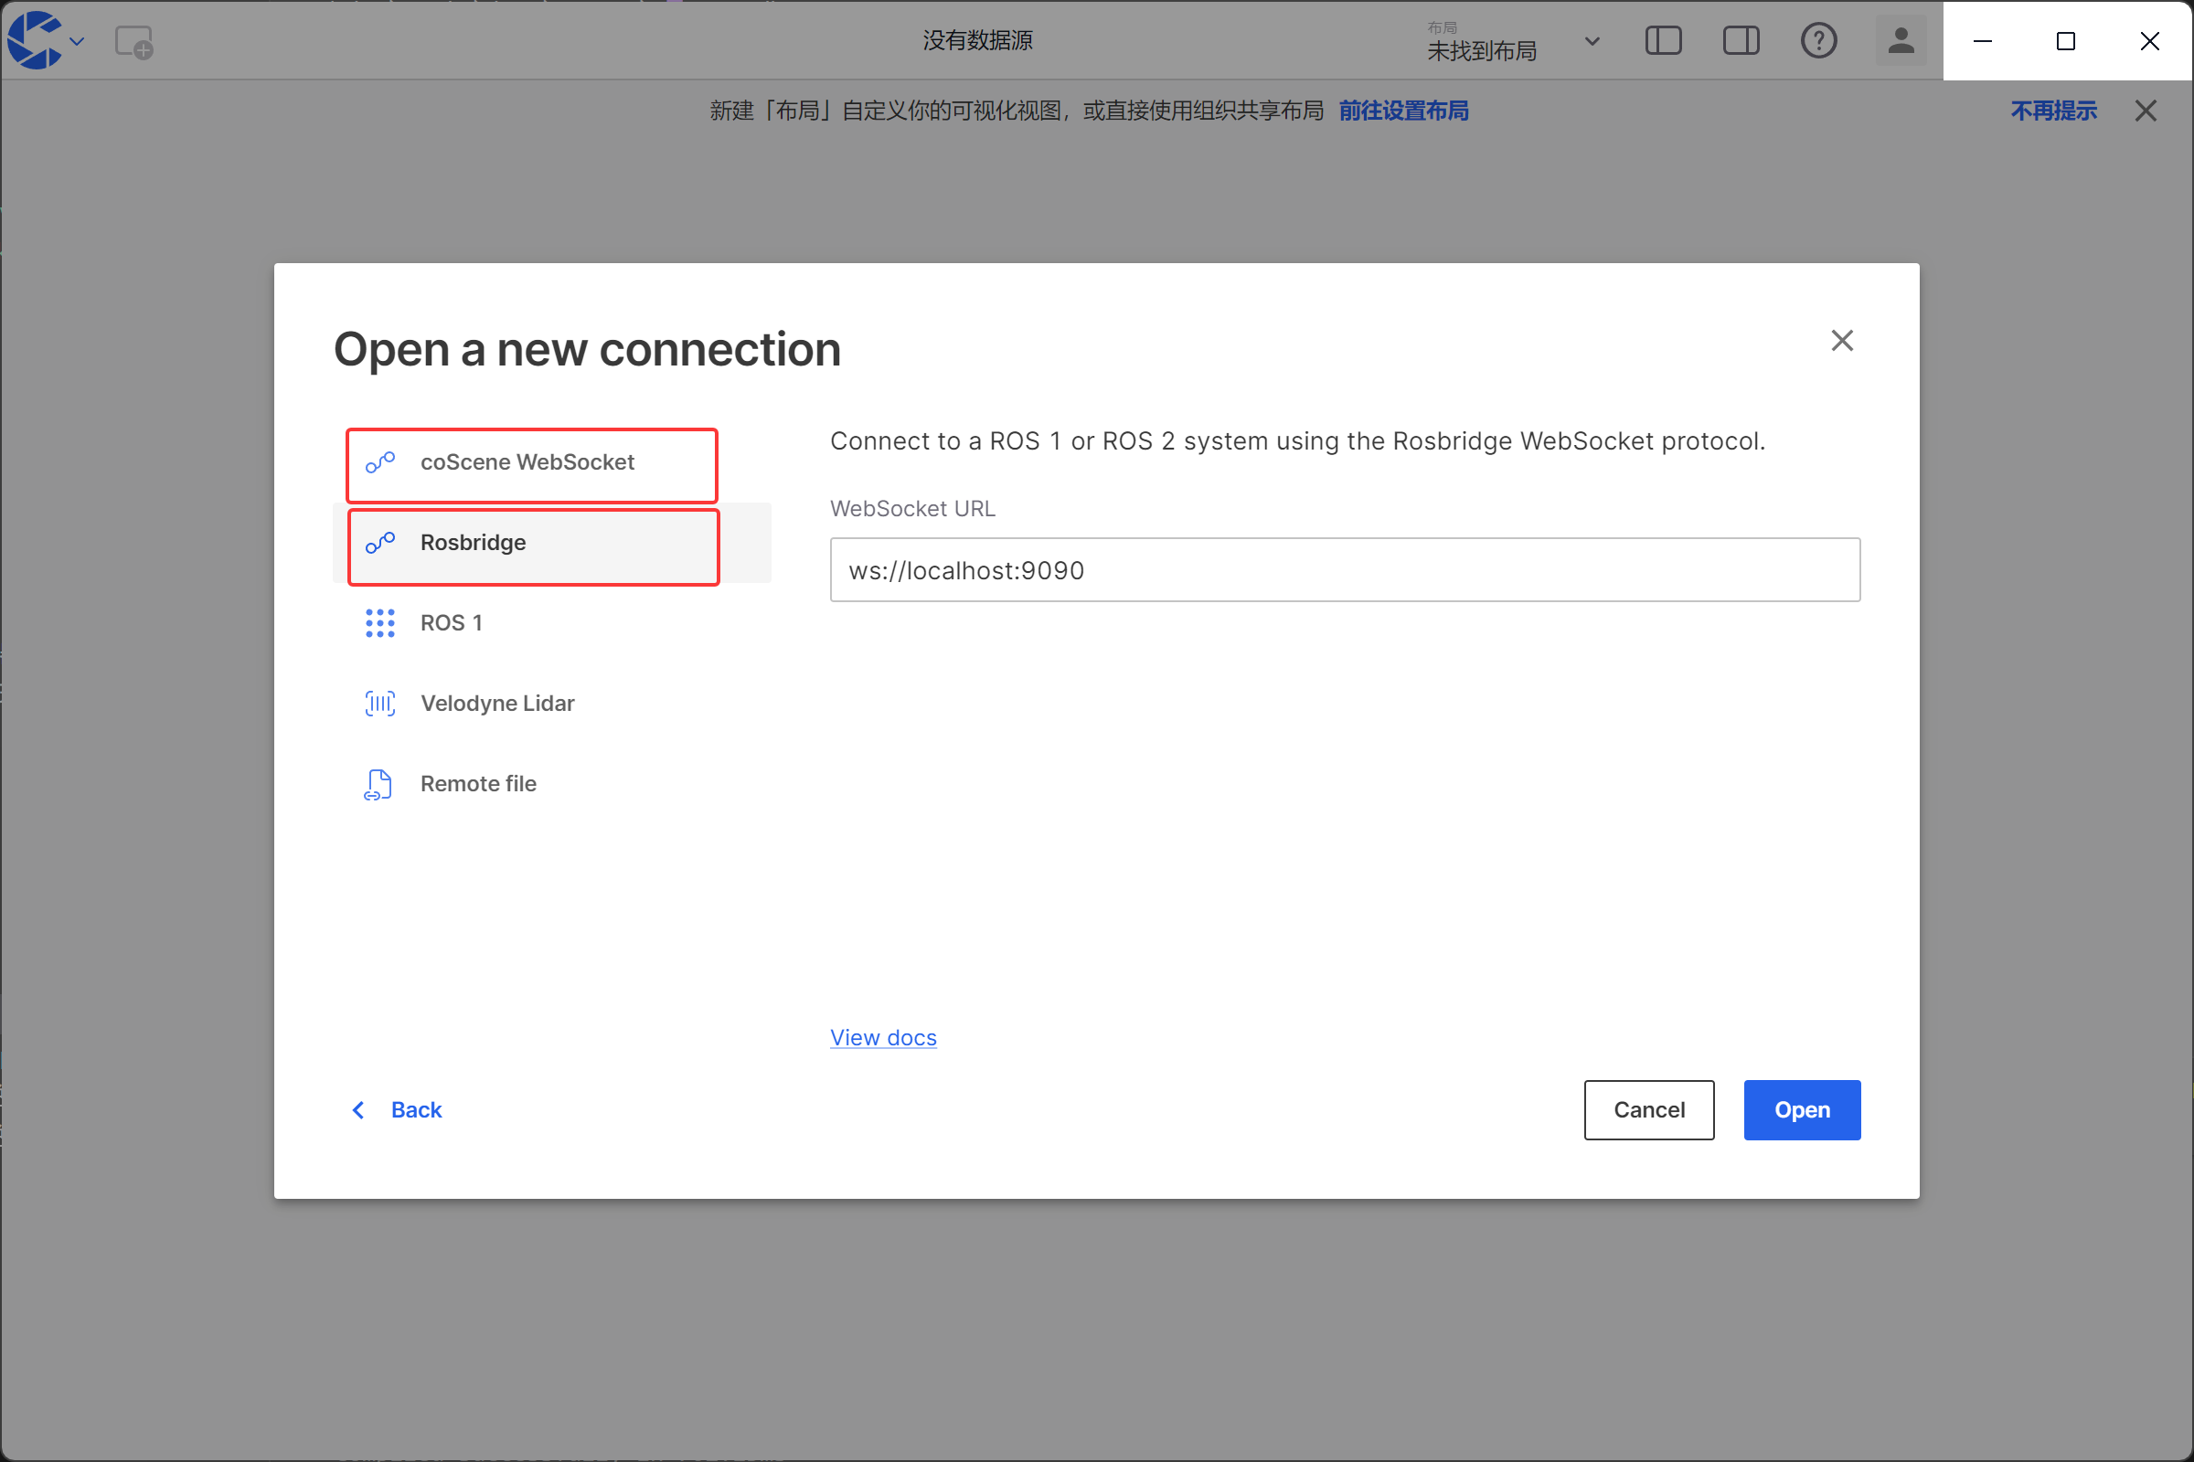
Task: Toggle the right sidebar panel icon
Action: click(x=1740, y=41)
